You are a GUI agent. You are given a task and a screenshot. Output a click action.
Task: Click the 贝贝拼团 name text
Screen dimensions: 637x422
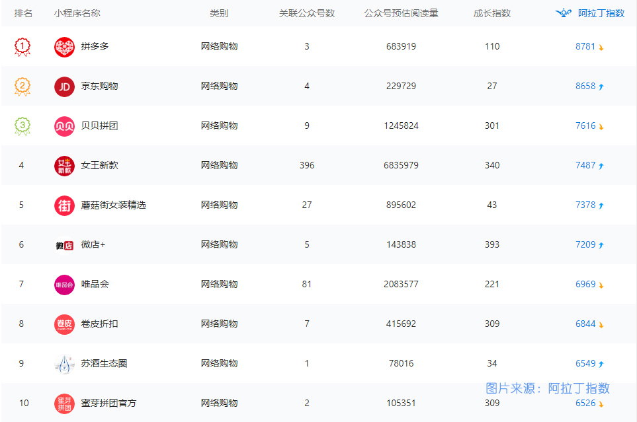(x=99, y=125)
